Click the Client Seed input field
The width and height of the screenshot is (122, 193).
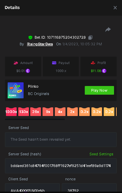(32, 188)
